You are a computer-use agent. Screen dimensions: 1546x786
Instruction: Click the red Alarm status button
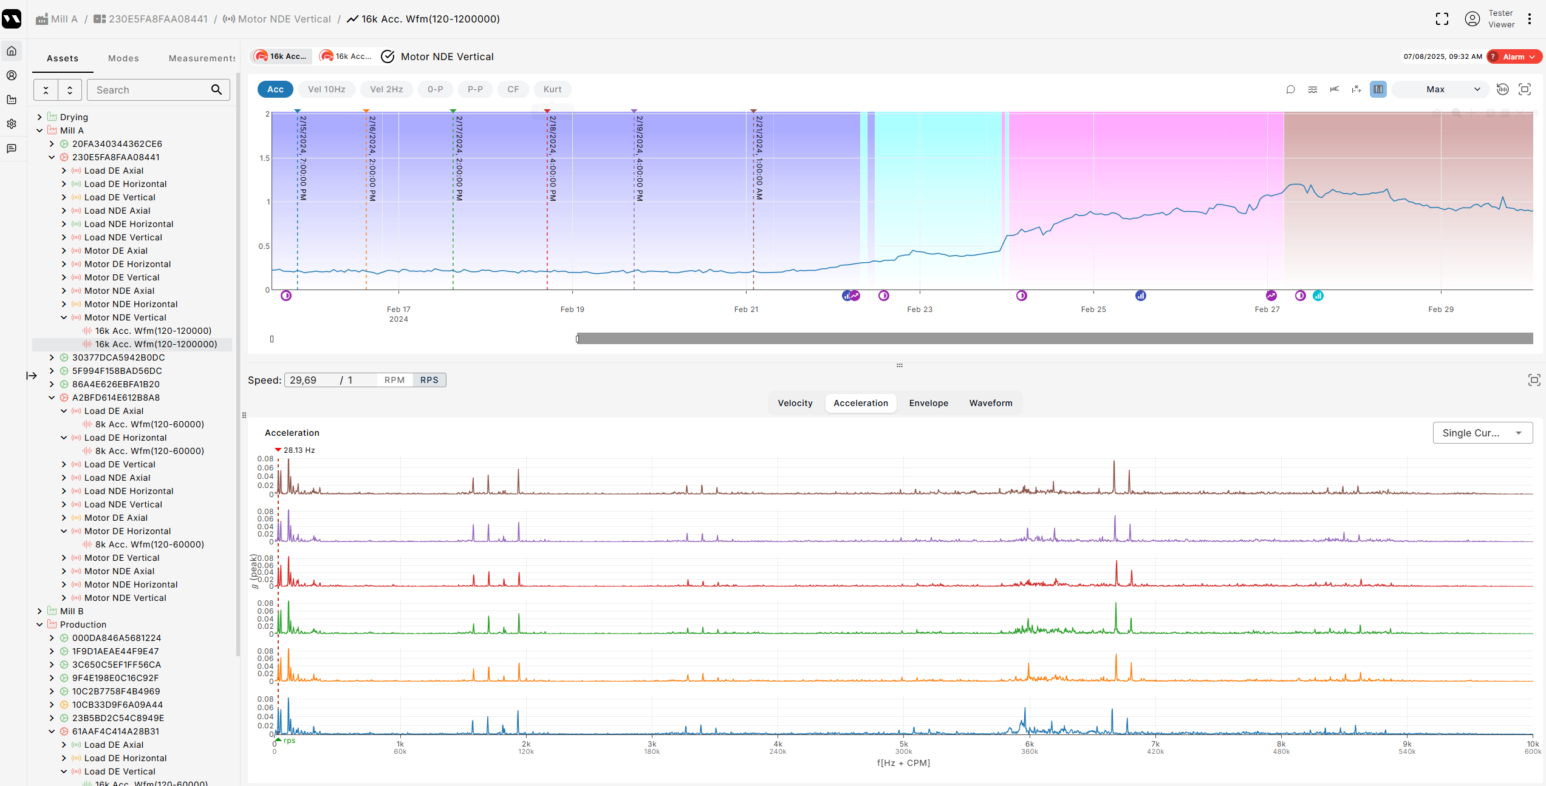pyautogui.click(x=1514, y=56)
